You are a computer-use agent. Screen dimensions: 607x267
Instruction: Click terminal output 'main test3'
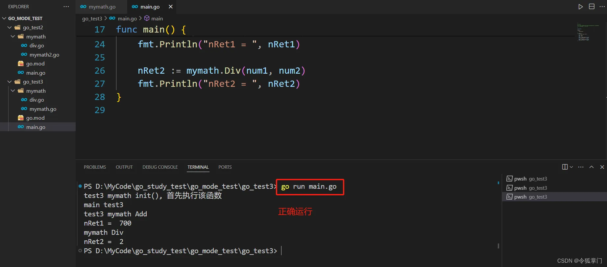pyautogui.click(x=104, y=205)
